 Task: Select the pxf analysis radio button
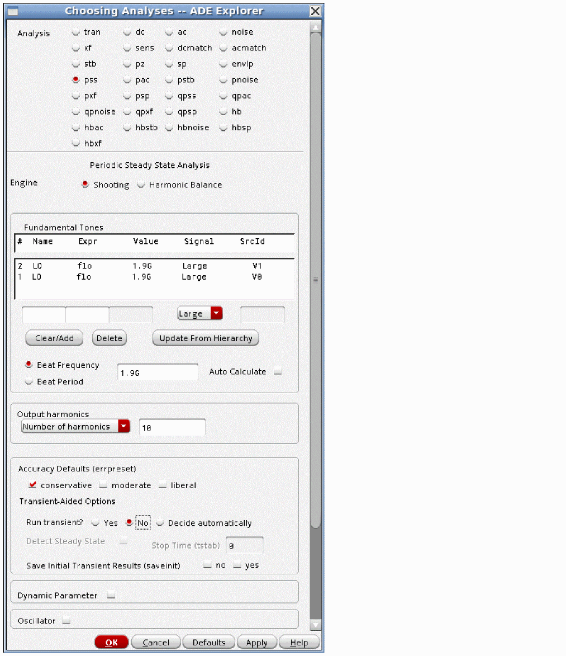pyautogui.click(x=75, y=96)
